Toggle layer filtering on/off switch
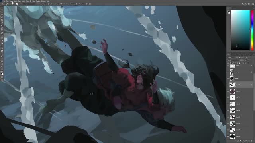 click(249, 57)
